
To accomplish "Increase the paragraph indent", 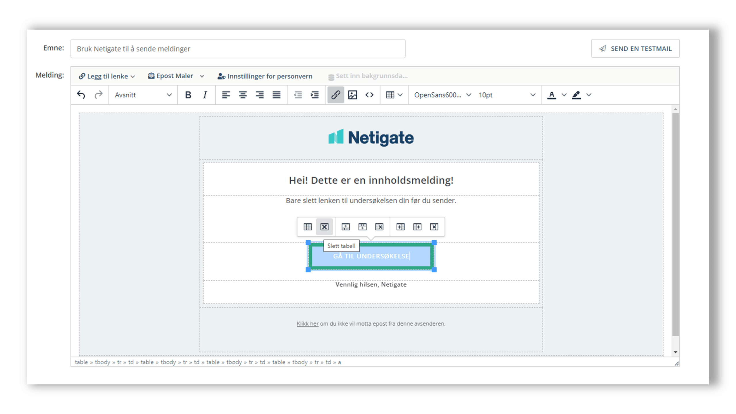I will pos(315,95).
